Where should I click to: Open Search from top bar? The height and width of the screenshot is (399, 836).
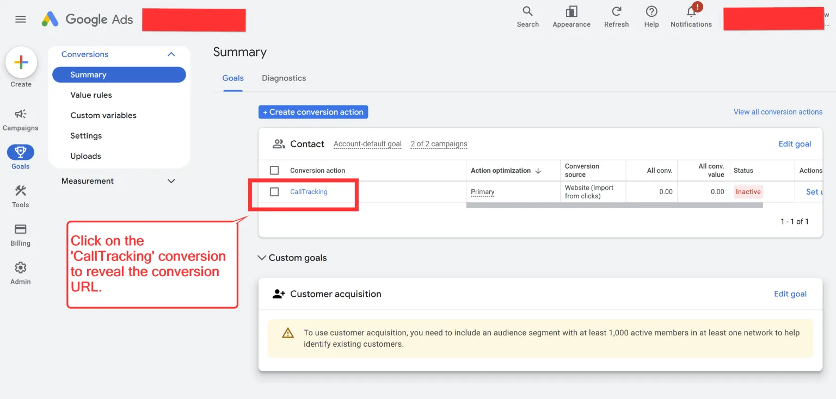(527, 17)
